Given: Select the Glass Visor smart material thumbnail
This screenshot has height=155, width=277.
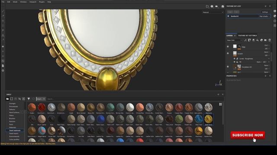Looking at the screenshot, I should 199,120.
